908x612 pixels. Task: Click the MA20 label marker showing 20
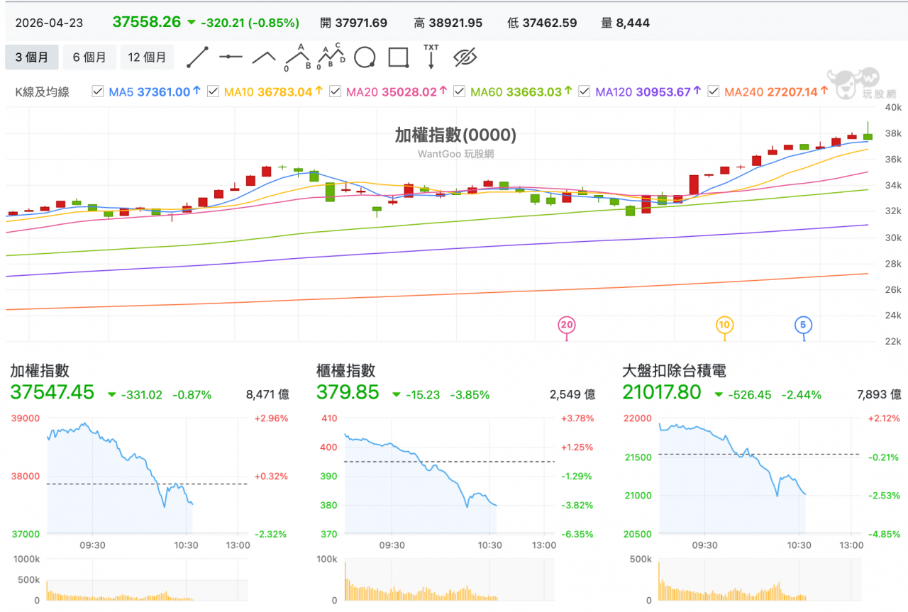[x=566, y=324]
